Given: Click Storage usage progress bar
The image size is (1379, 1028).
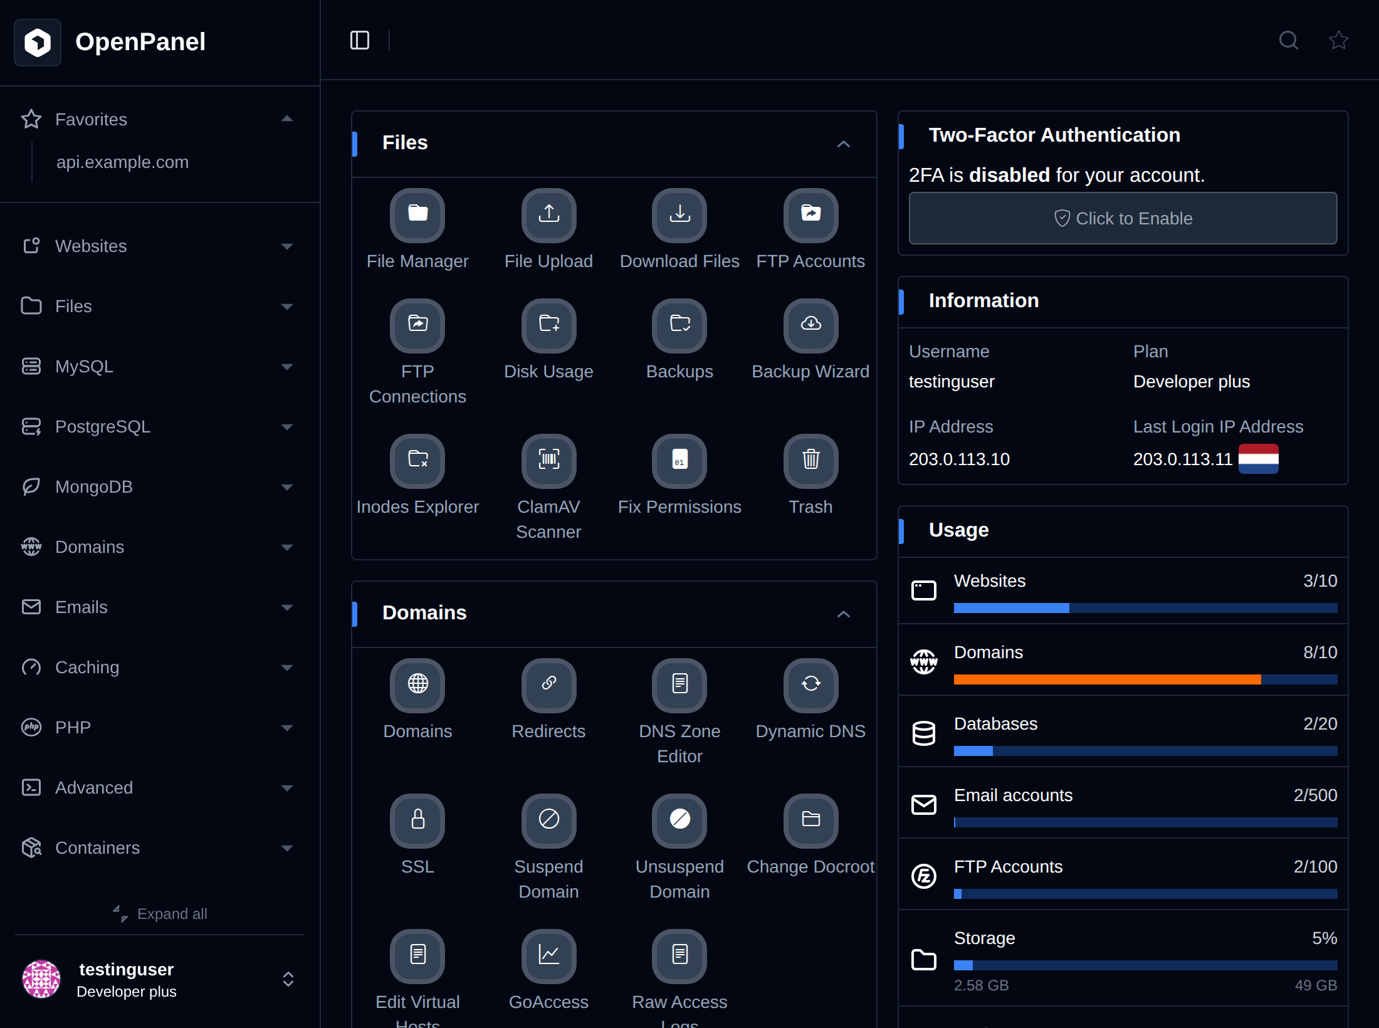Looking at the screenshot, I should click(x=1145, y=965).
